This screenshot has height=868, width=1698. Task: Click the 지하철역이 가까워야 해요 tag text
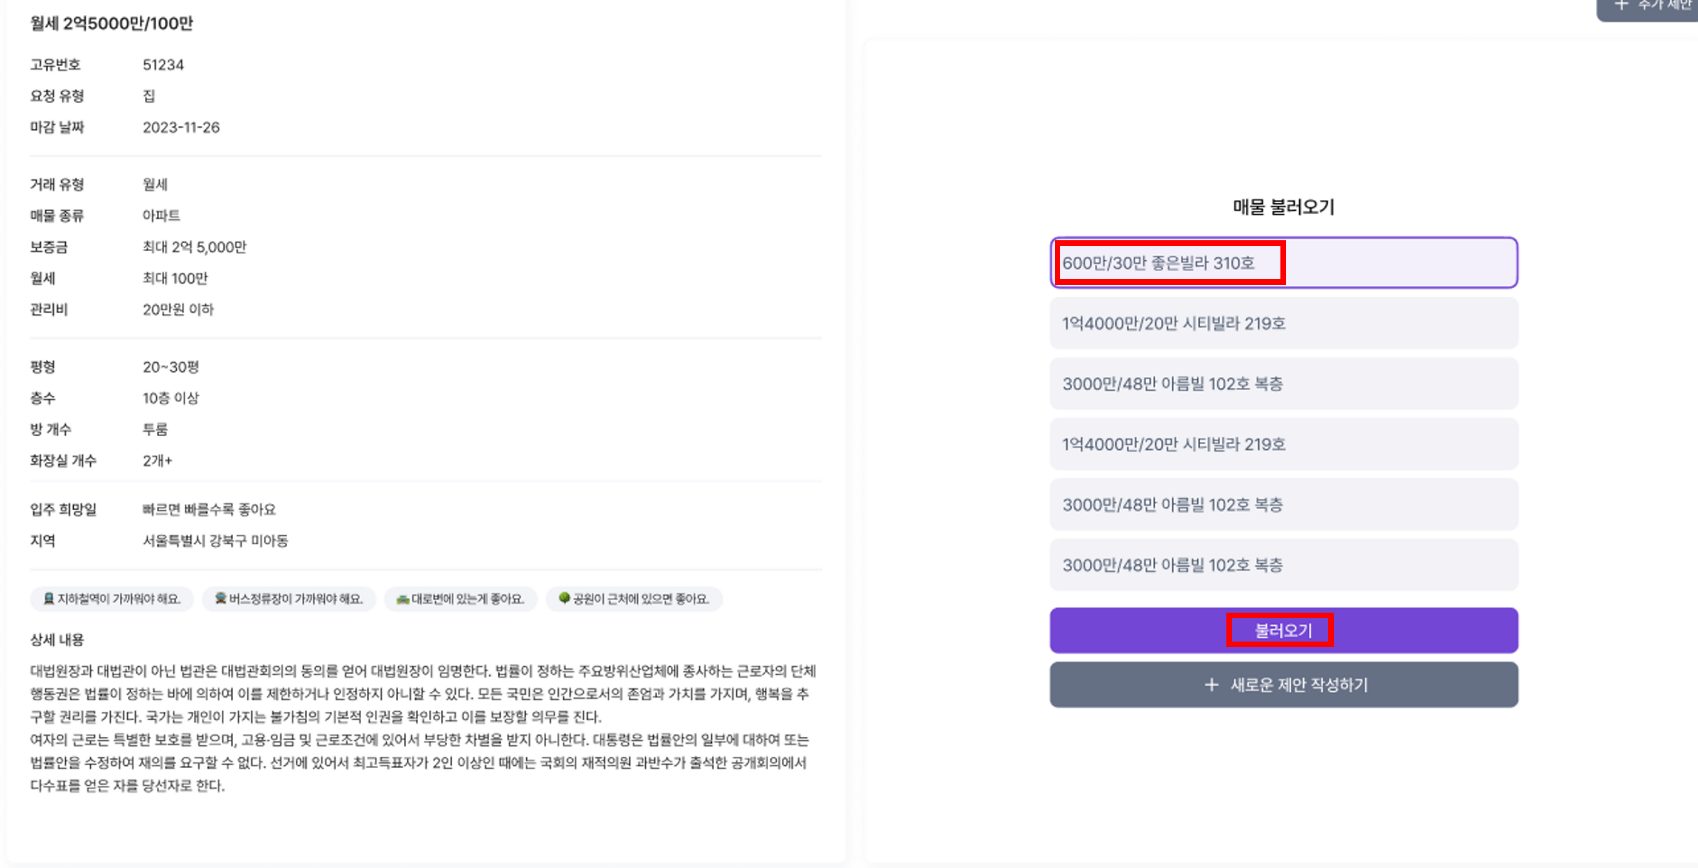[118, 599]
